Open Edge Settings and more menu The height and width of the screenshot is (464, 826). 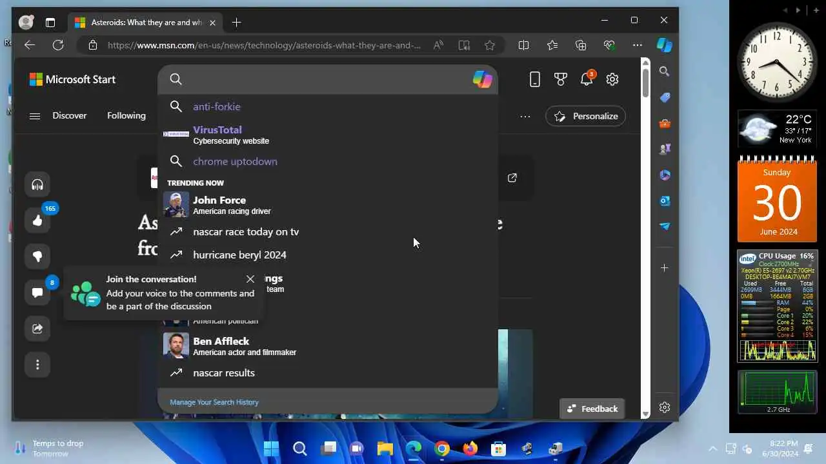pyautogui.click(x=638, y=45)
